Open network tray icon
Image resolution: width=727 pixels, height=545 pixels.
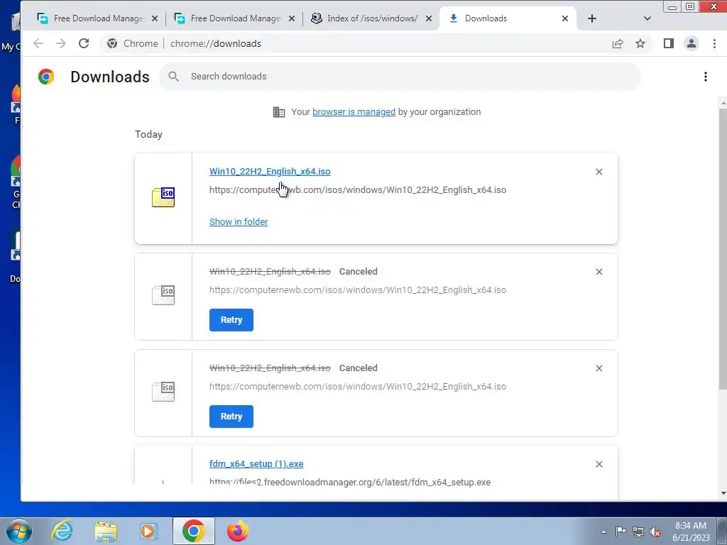[638, 532]
